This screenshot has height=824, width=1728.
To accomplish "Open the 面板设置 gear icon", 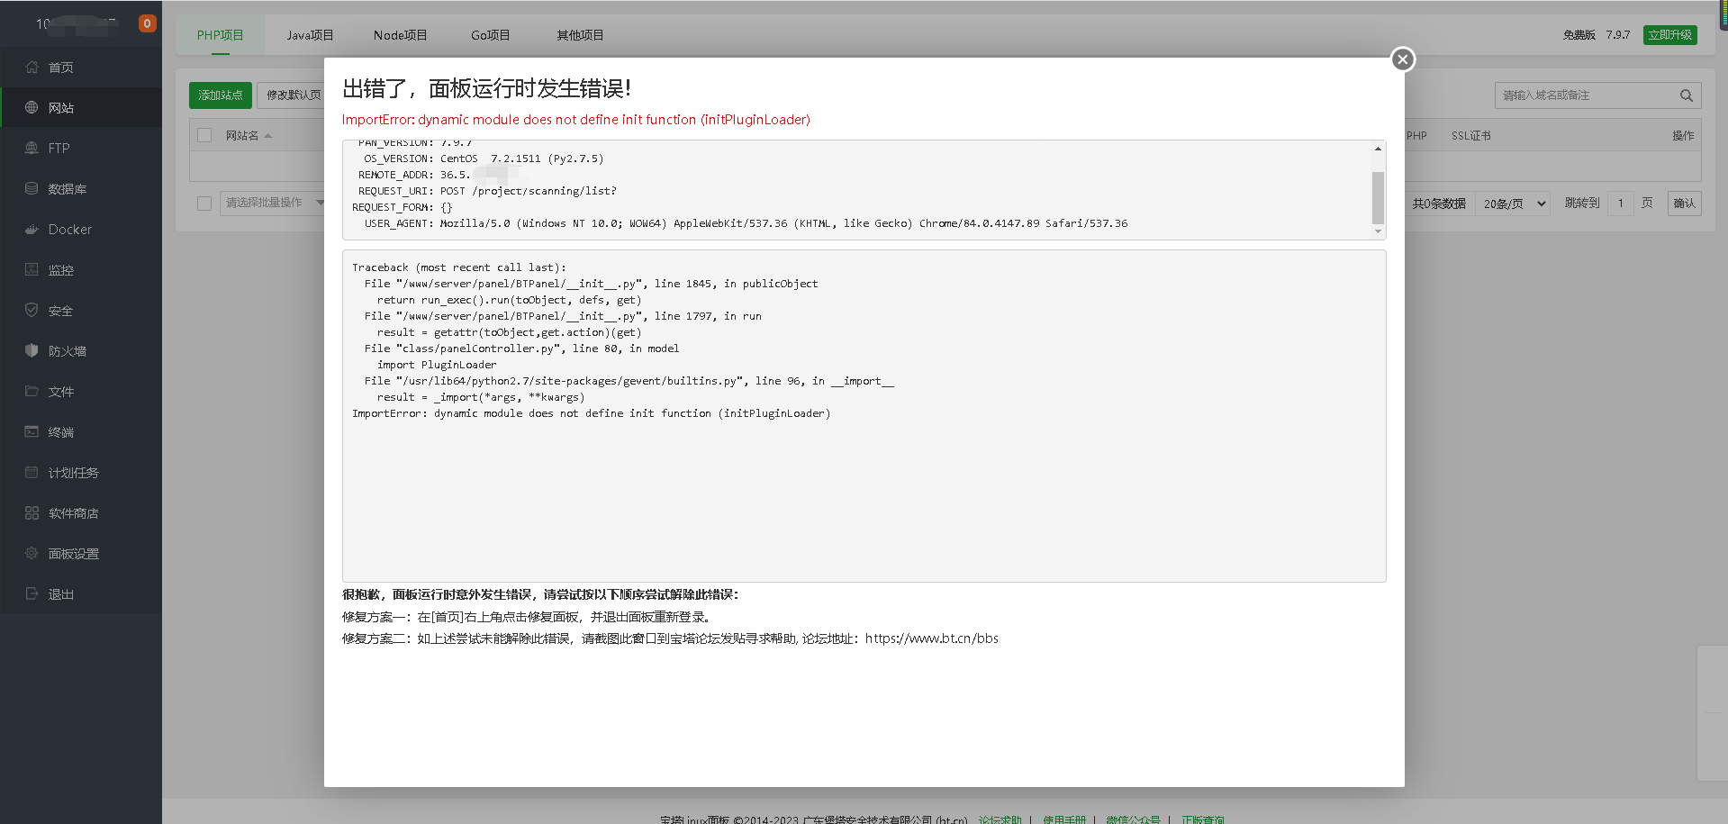I will [32, 553].
